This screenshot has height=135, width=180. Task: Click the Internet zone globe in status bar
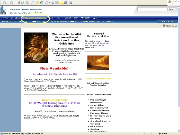tap(160, 133)
